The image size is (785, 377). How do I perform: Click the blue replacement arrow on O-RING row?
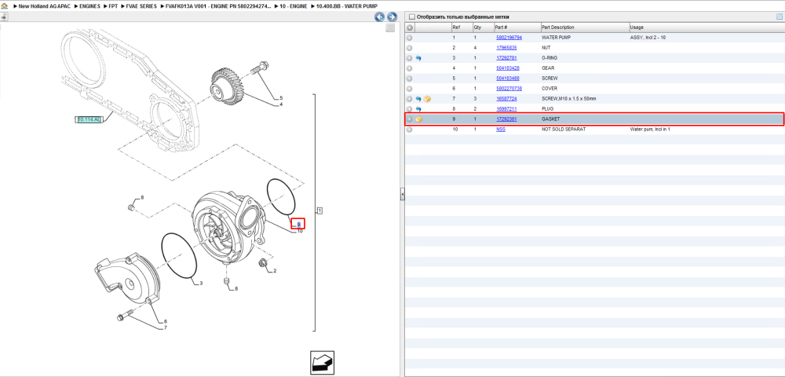pyautogui.click(x=418, y=58)
